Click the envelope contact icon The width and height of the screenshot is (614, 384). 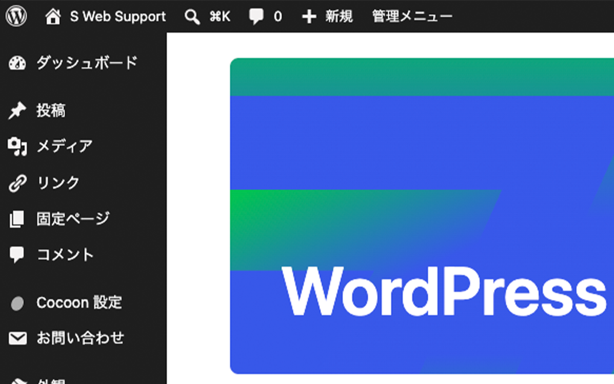(18, 338)
